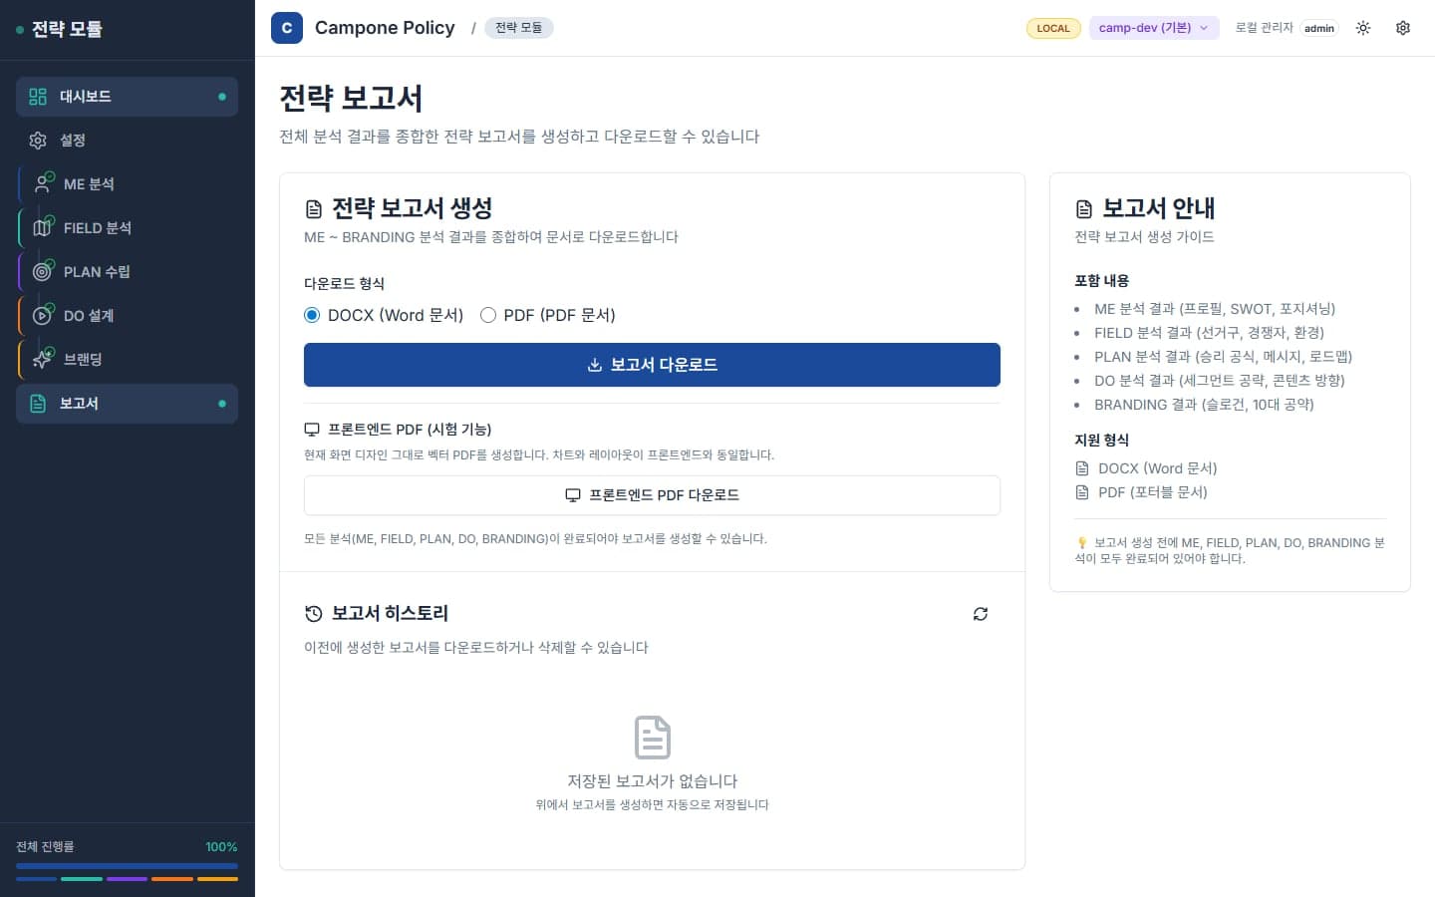1435x897 pixels.
Task: Click the FIELD 분석 map icon
Action: pos(43,228)
